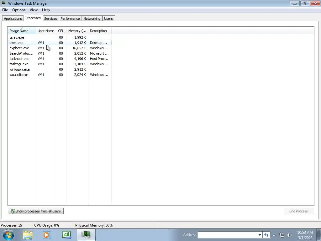Select the SearchProtoc... process row
The image size is (321, 241).
click(x=60, y=53)
